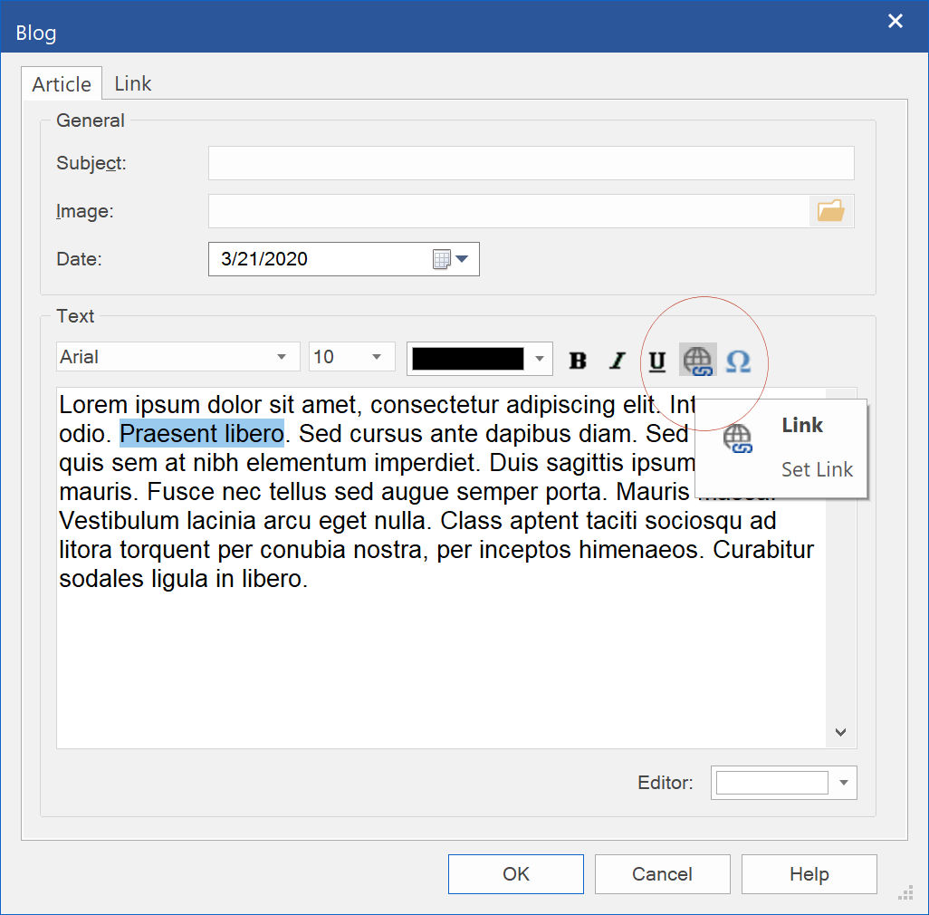Click the Set Link globe toolbar icon
The height and width of the screenshot is (915, 929).
click(x=698, y=360)
